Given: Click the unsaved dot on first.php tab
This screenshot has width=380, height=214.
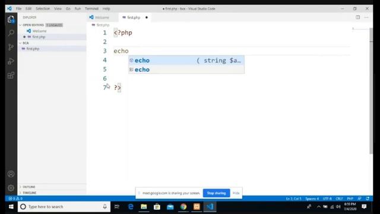Looking at the screenshot, I should (x=147, y=17).
